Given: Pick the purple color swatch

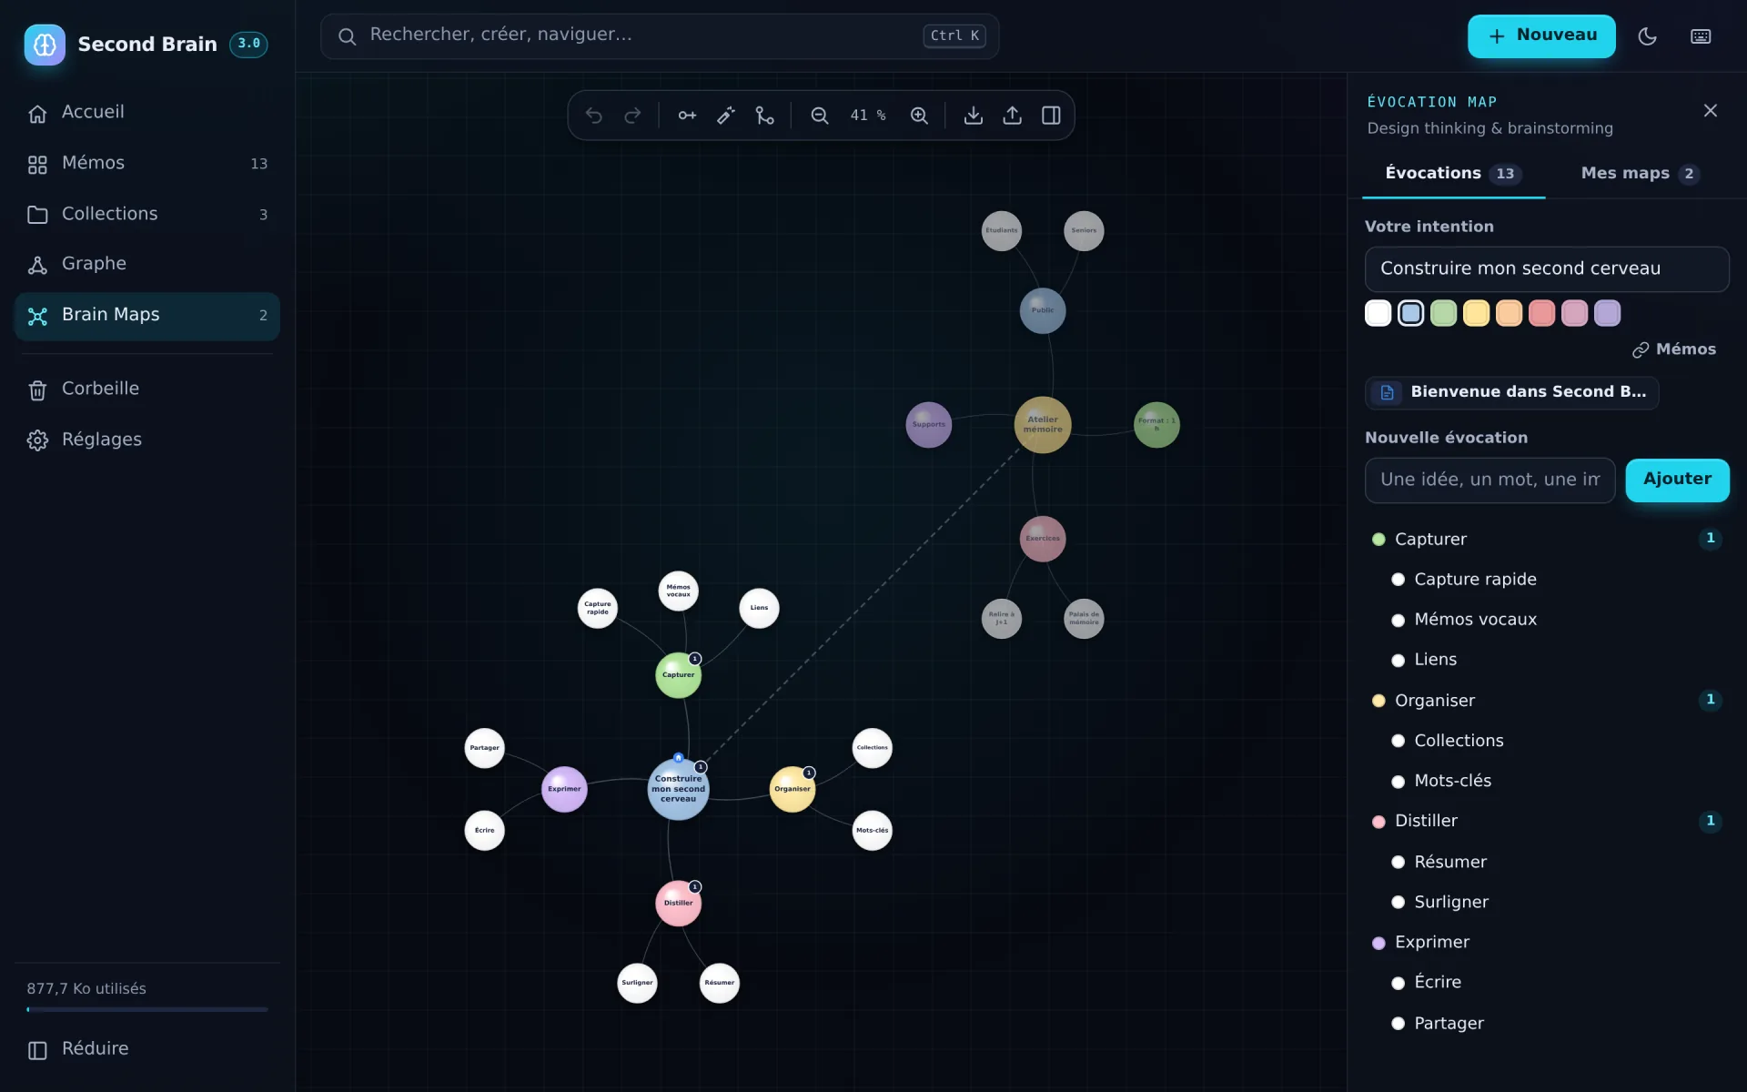Looking at the screenshot, I should [x=1607, y=313].
